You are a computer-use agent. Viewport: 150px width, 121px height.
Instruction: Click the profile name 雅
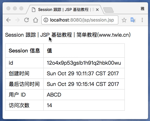pos(142,9)
